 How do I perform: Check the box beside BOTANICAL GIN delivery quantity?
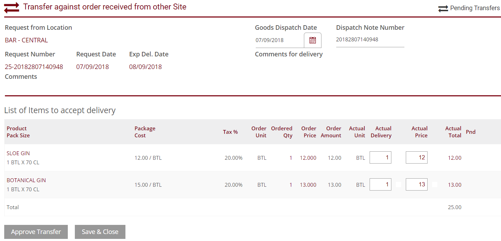pos(398,184)
